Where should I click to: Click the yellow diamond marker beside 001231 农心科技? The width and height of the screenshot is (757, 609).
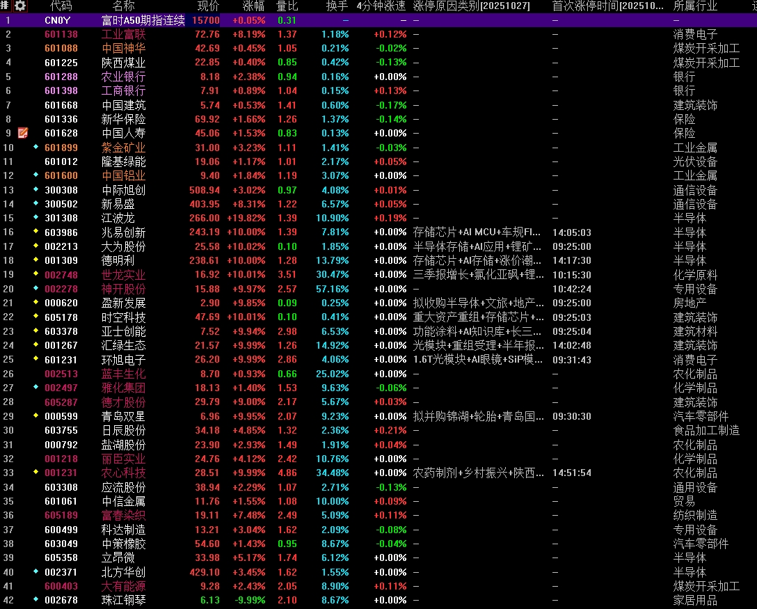(x=35, y=471)
